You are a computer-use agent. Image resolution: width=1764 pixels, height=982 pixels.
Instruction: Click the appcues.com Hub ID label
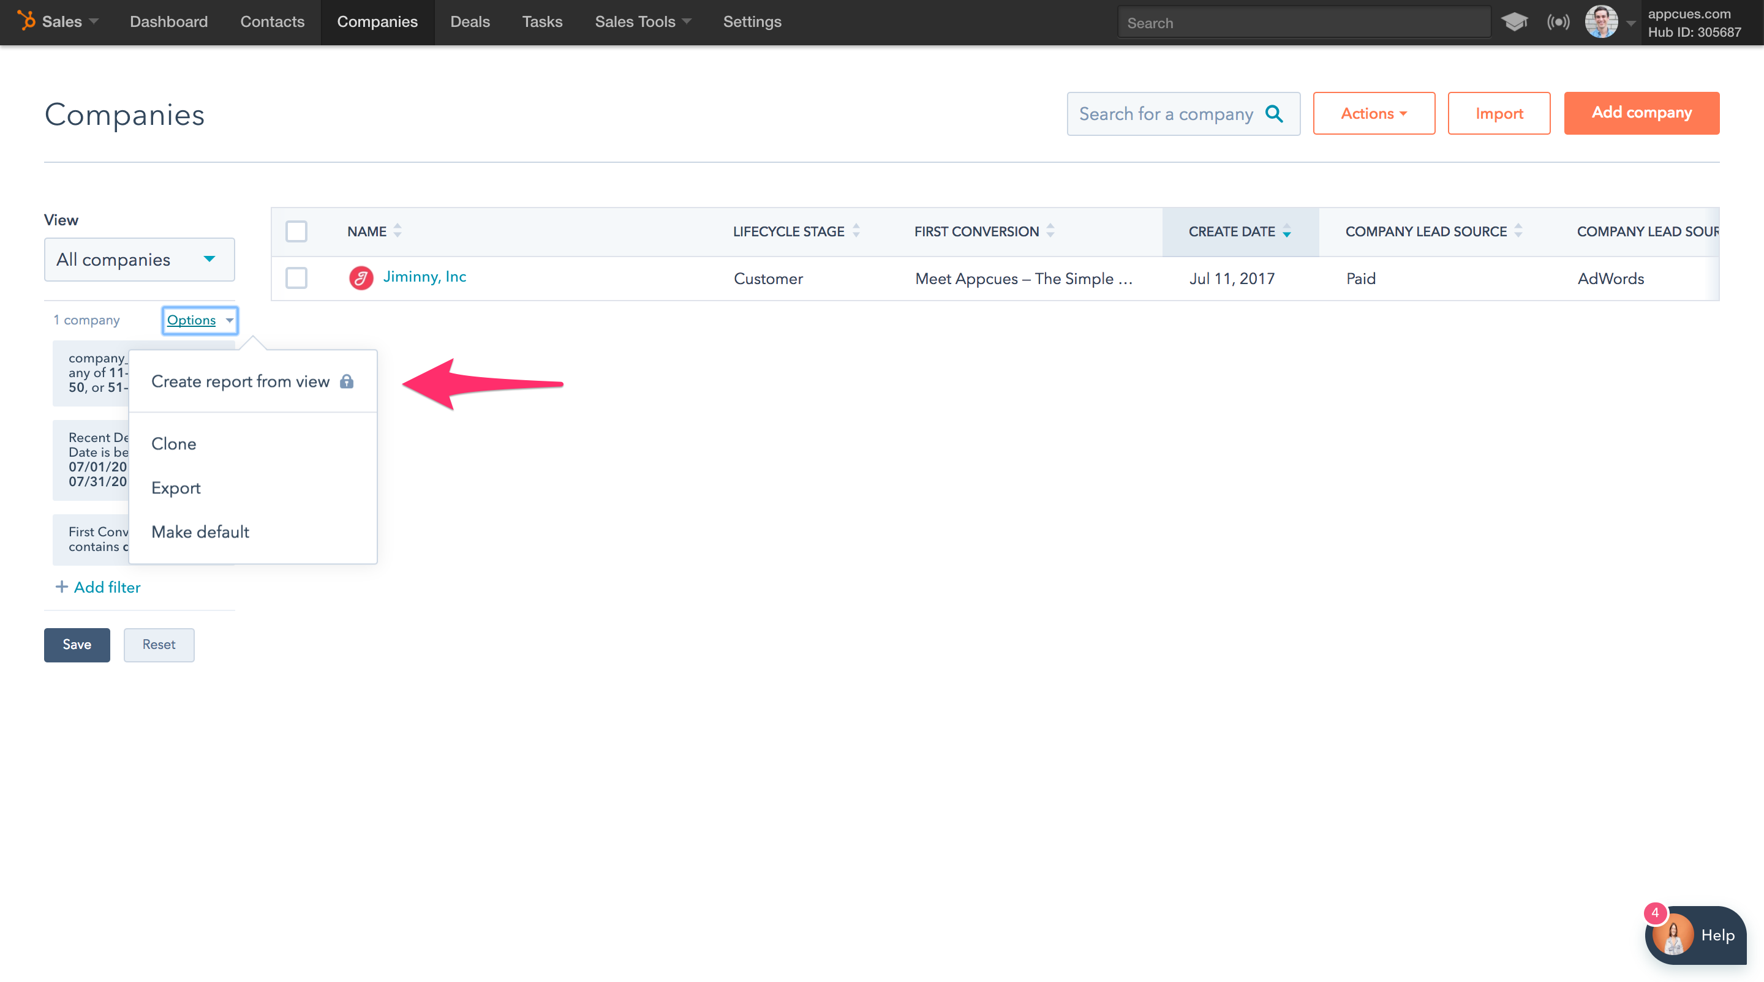pyautogui.click(x=1694, y=23)
